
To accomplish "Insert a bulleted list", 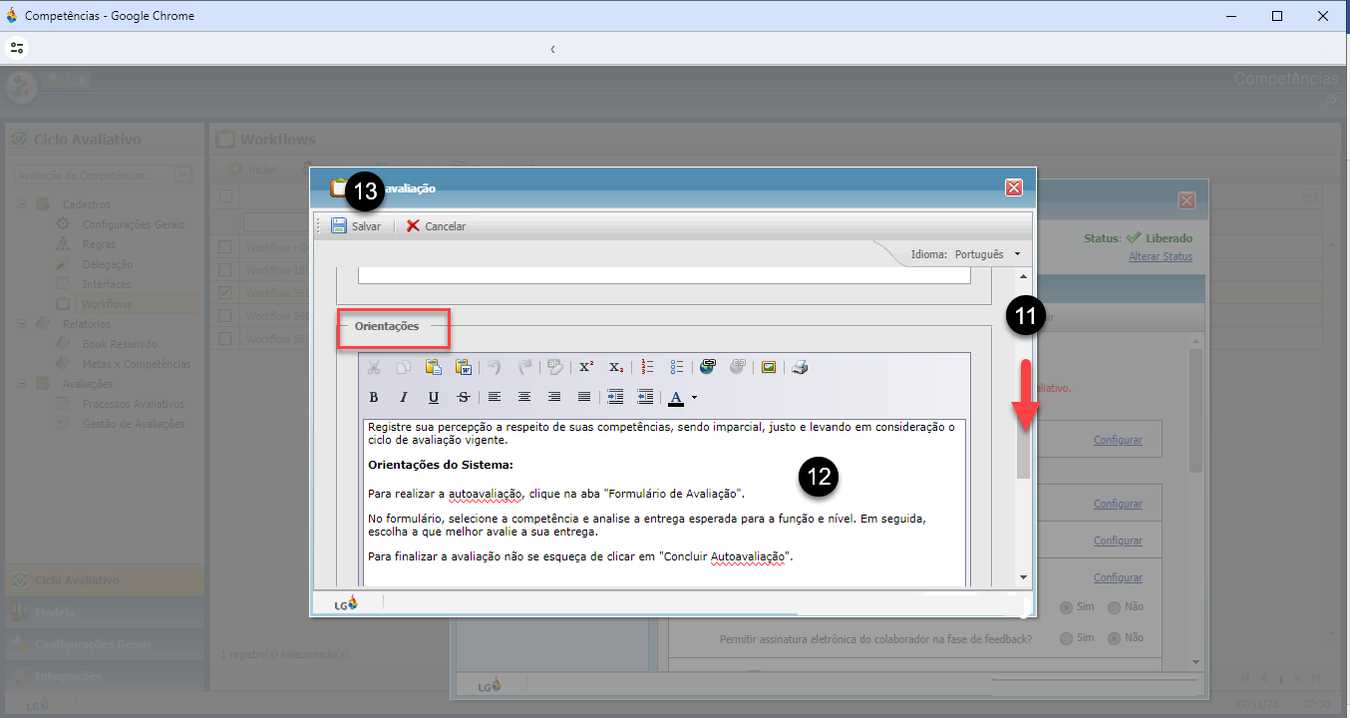I will [x=677, y=367].
